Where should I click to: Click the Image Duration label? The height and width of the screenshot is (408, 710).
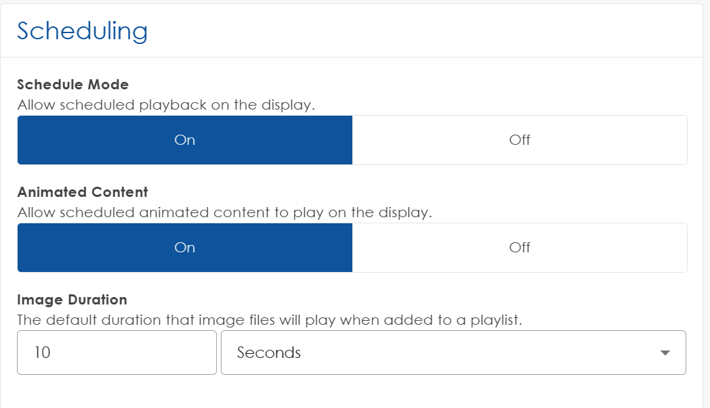click(72, 300)
